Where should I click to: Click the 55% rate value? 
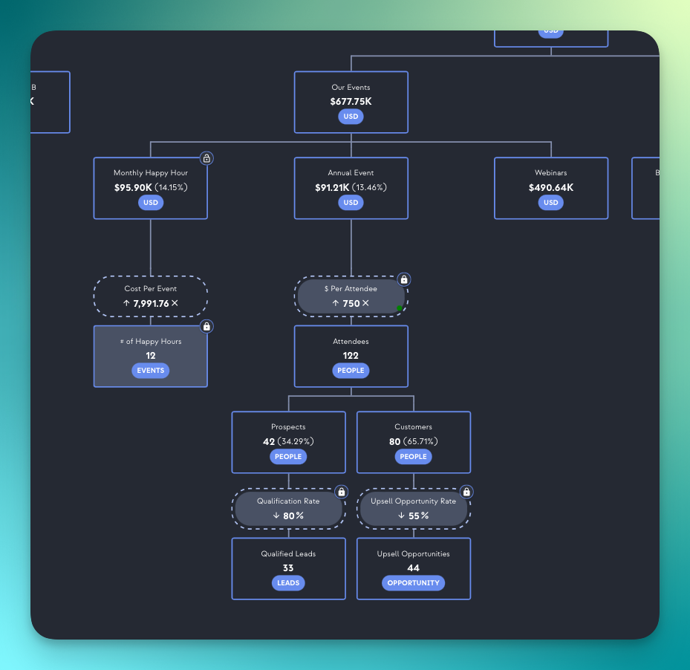pos(418,515)
